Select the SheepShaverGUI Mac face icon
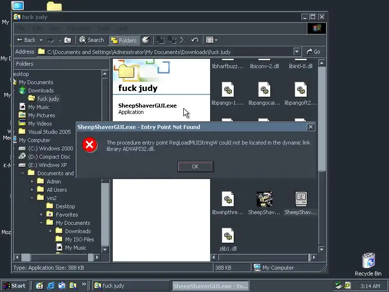Viewport: 389px width, 292px height. (301, 199)
